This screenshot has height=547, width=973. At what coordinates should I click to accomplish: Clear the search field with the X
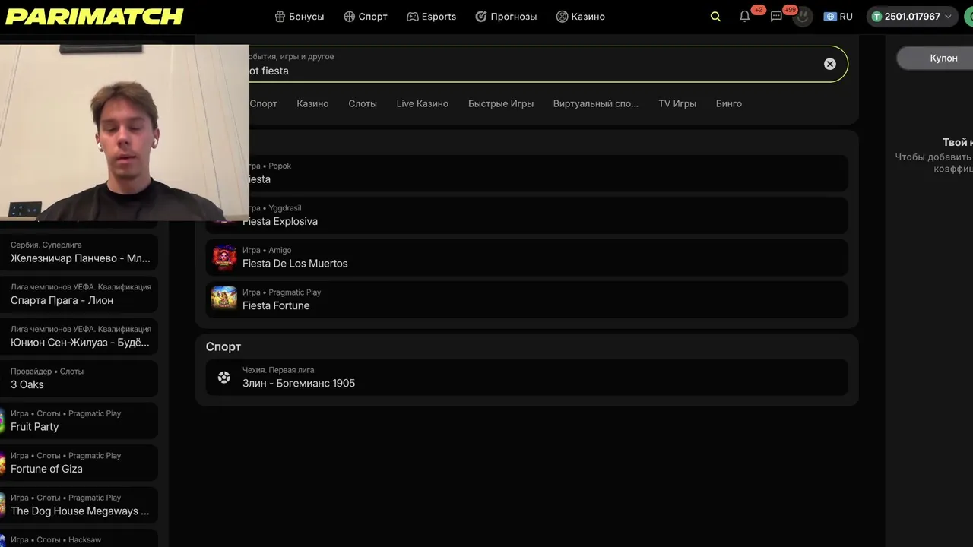tap(830, 64)
